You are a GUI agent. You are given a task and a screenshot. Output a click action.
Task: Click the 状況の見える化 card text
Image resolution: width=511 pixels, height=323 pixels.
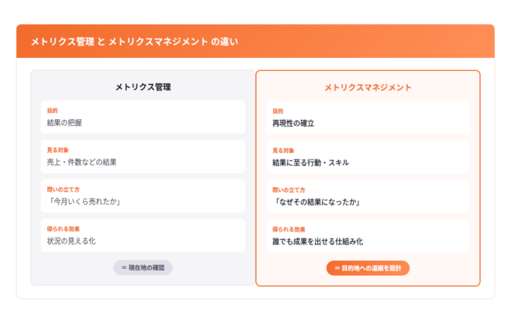coord(71,241)
